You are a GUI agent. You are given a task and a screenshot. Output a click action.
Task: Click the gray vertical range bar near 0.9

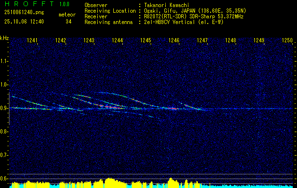pos(9,109)
